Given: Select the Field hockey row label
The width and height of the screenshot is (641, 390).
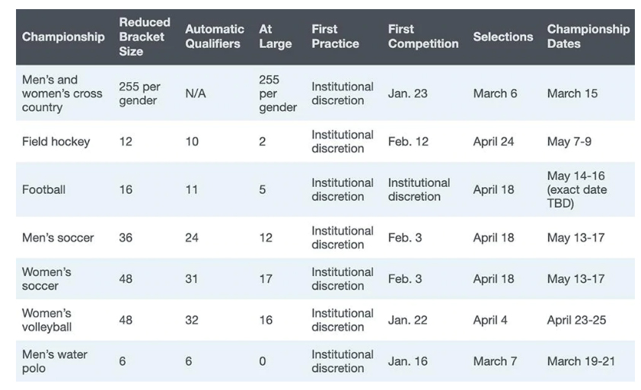Looking at the screenshot, I should 56,141.
